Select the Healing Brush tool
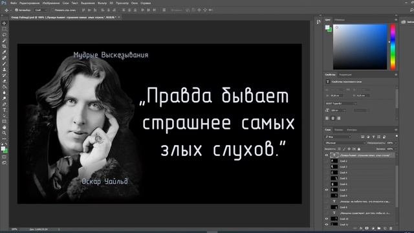This screenshot has height=233, width=414. 5,58
